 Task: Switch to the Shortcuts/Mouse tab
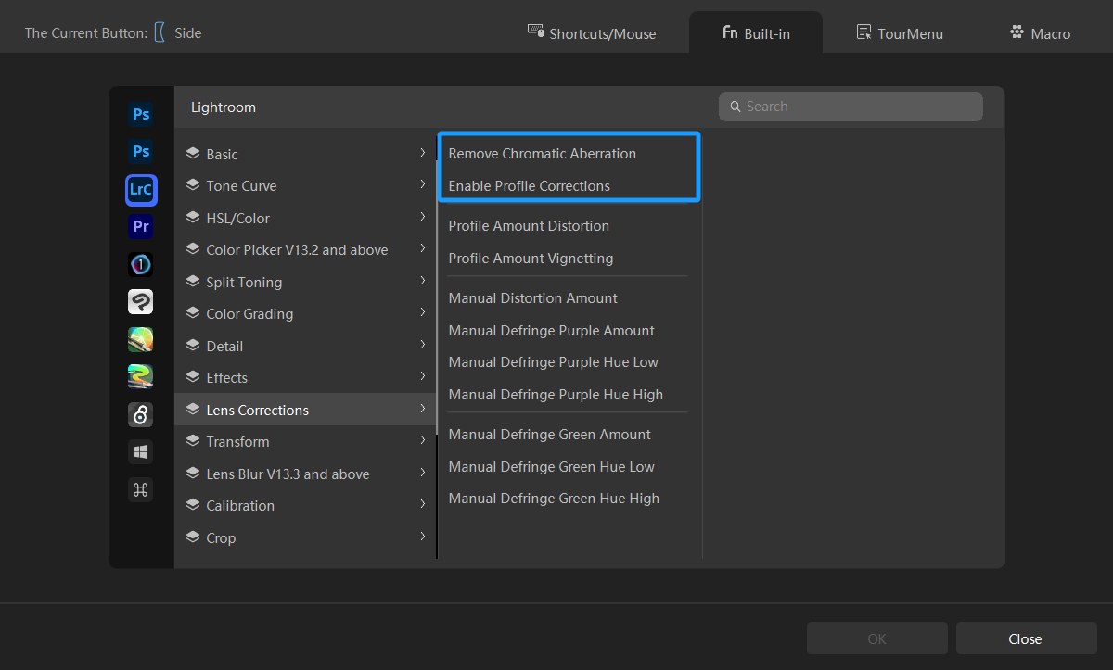[592, 32]
